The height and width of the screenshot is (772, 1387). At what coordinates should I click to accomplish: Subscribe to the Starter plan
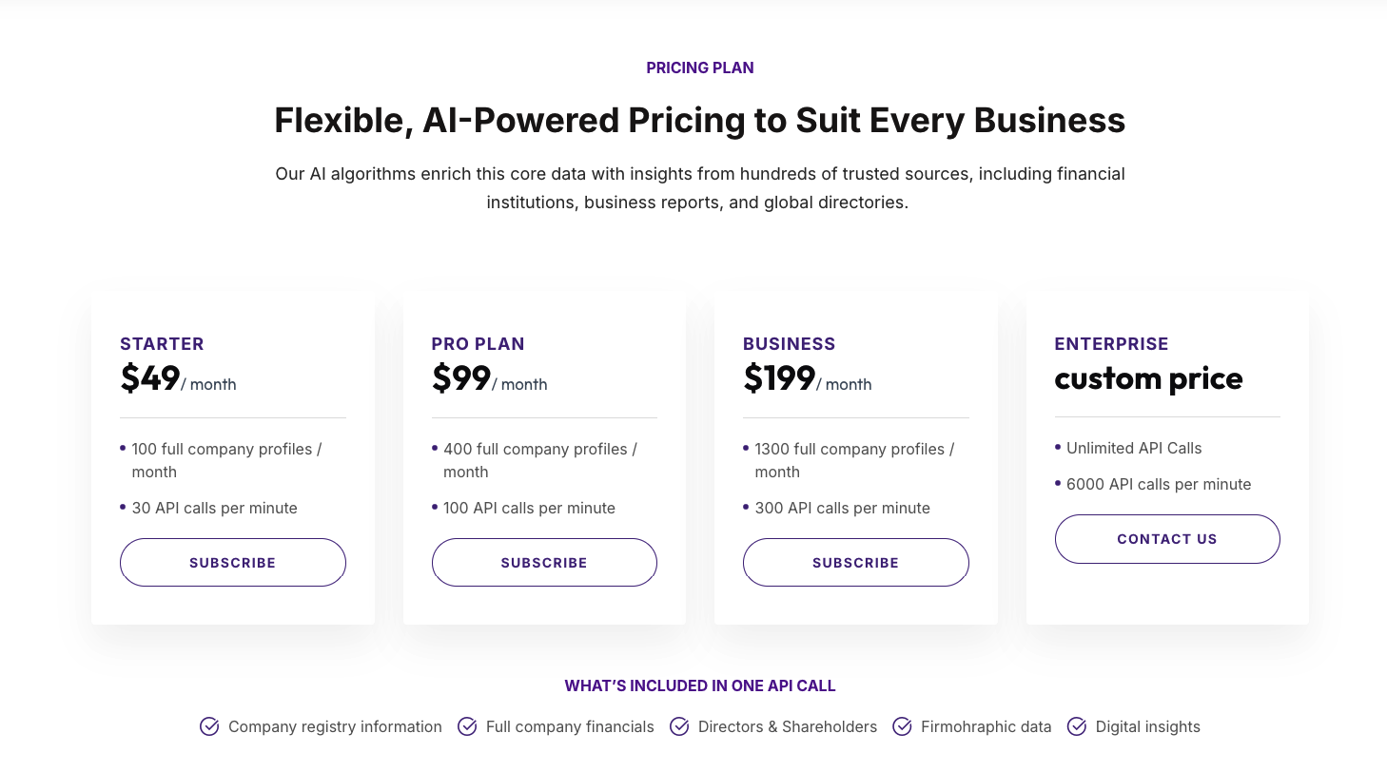click(232, 563)
